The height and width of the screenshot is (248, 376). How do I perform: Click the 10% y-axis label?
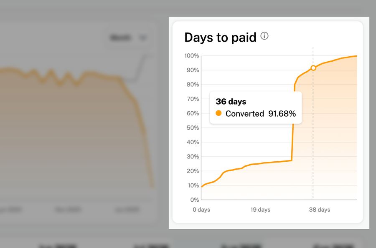tap(193, 185)
